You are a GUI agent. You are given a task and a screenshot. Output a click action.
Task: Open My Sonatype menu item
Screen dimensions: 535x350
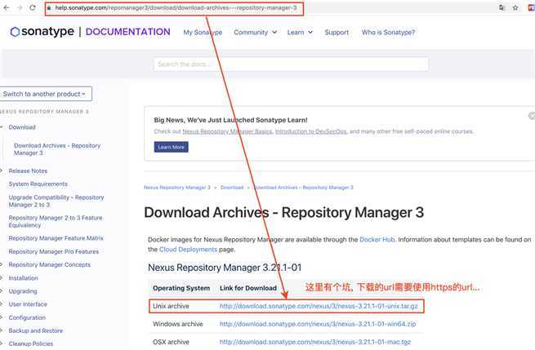203,33
